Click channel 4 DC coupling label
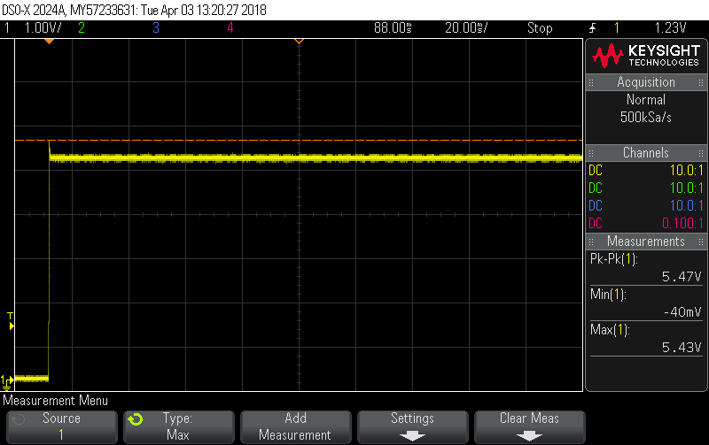The height and width of the screenshot is (445, 709). pyautogui.click(x=596, y=223)
